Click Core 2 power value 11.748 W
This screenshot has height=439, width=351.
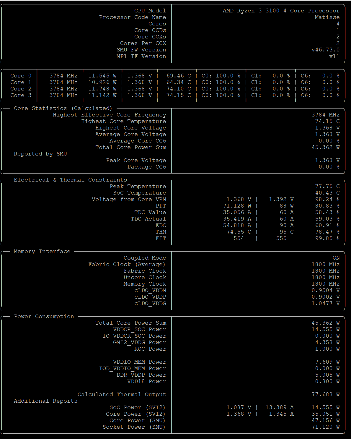tap(102, 89)
